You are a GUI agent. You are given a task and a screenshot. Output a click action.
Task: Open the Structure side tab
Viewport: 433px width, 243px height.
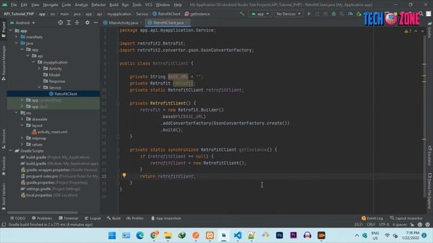point(3,139)
